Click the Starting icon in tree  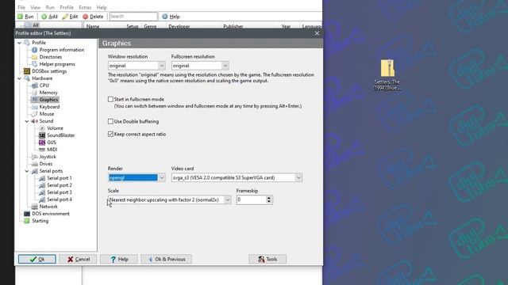pos(27,221)
